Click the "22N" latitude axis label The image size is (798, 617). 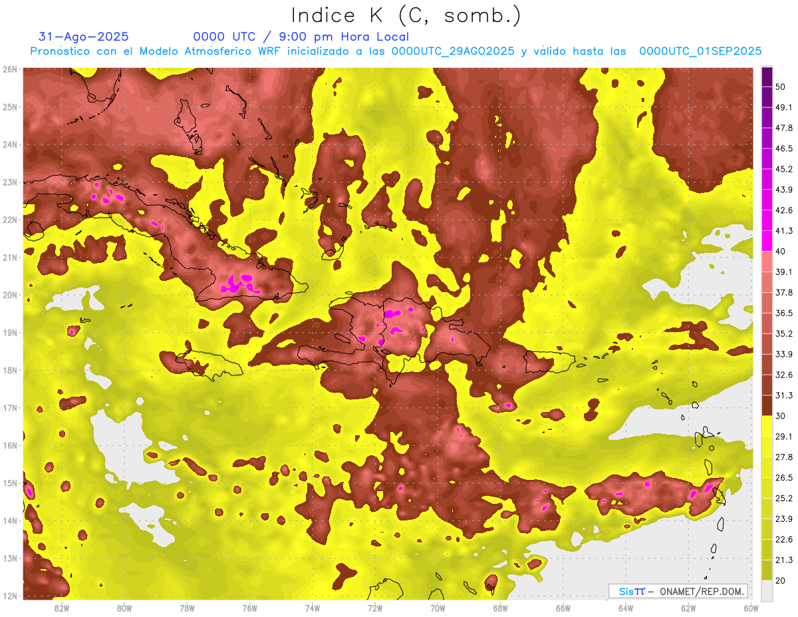pos(10,220)
